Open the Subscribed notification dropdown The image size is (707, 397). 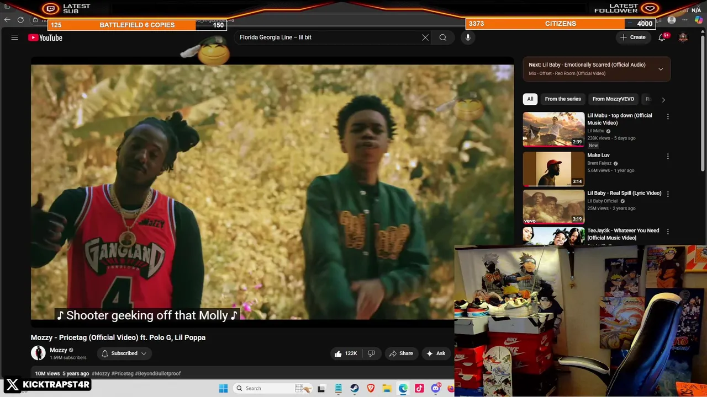point(125,353)
